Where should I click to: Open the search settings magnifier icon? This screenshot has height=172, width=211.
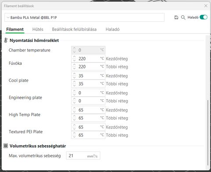tap(183, 18)
